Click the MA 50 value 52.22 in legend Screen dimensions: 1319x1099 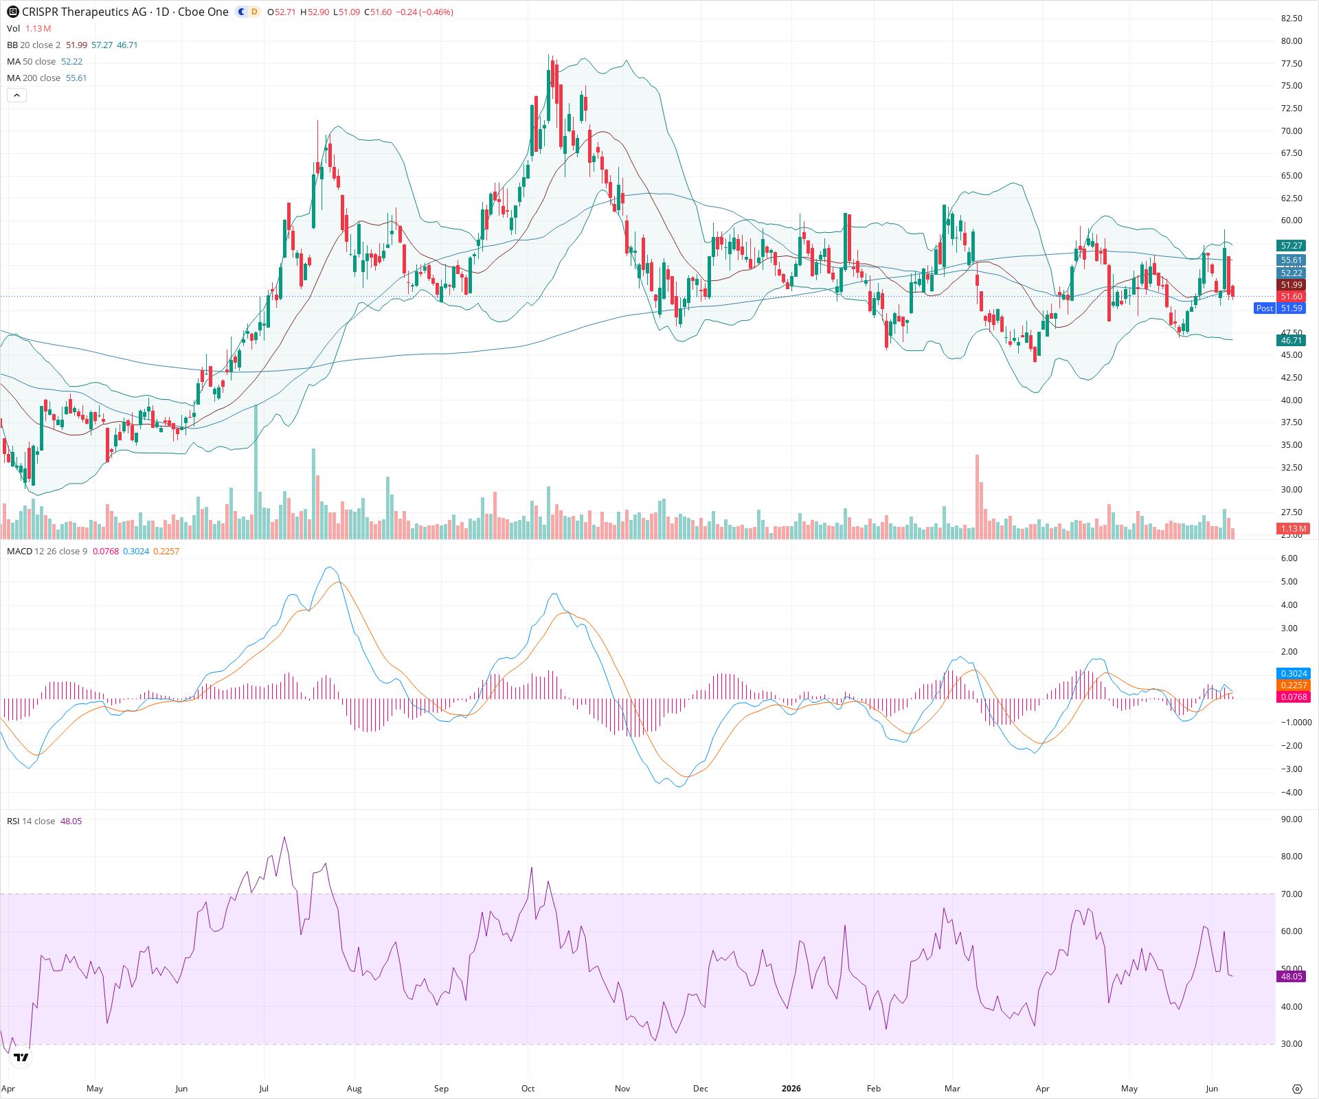tap(71, 61)
